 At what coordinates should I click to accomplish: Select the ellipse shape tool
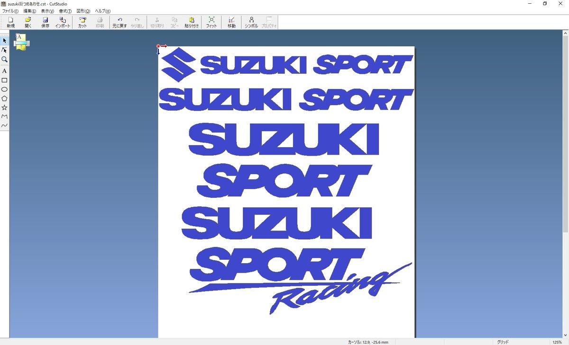tap(4, 89)
